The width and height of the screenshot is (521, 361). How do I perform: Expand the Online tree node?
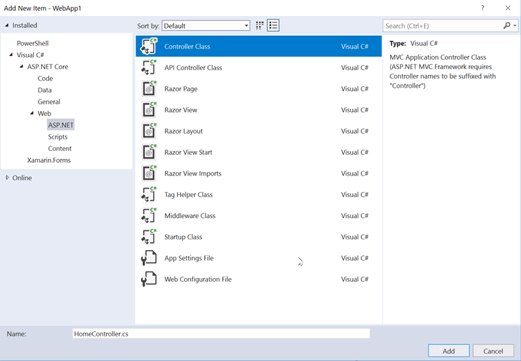[7, 178]
